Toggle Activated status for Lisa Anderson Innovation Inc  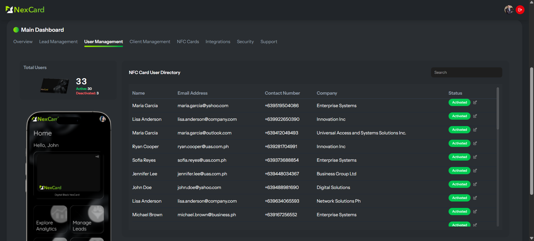(x=459, y=116)
